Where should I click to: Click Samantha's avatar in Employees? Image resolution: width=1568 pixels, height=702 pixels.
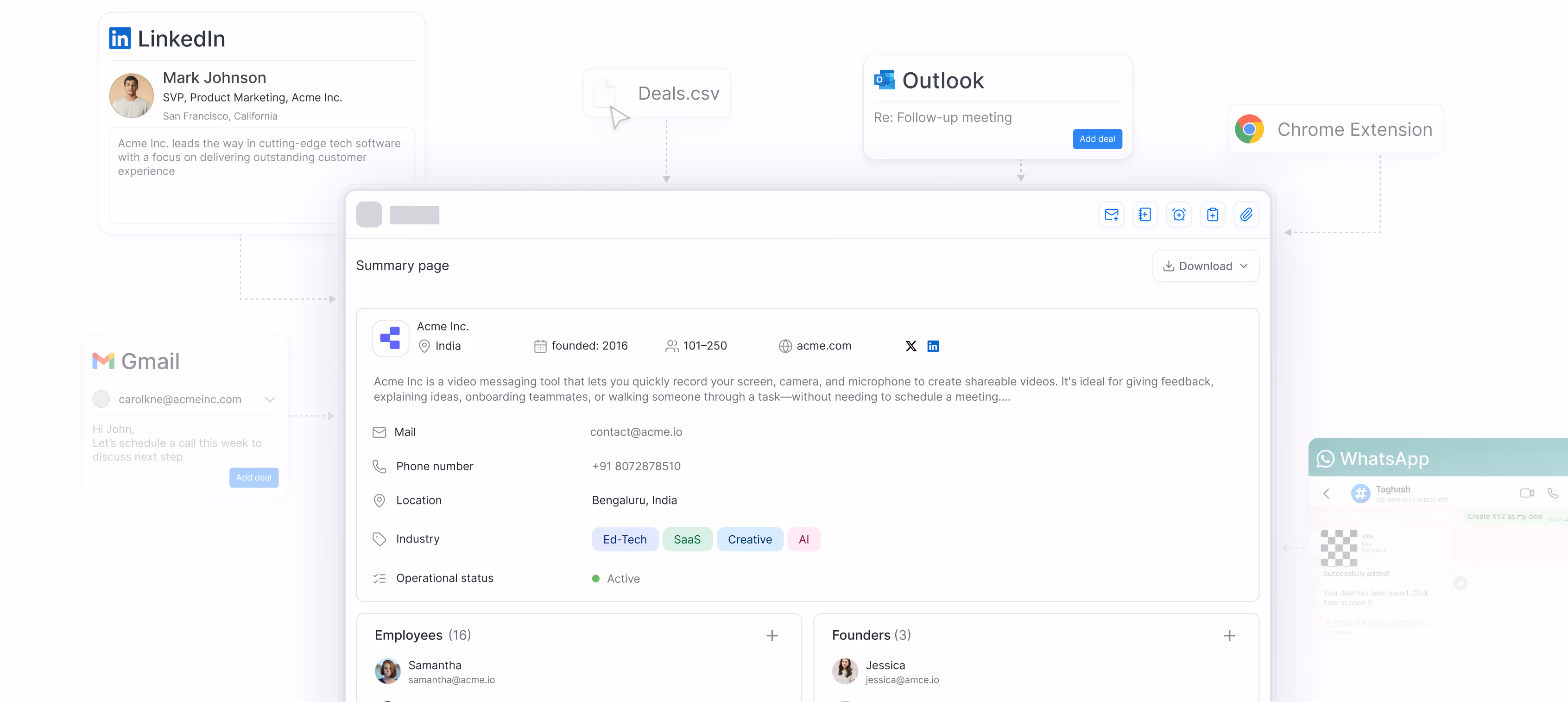388,671
